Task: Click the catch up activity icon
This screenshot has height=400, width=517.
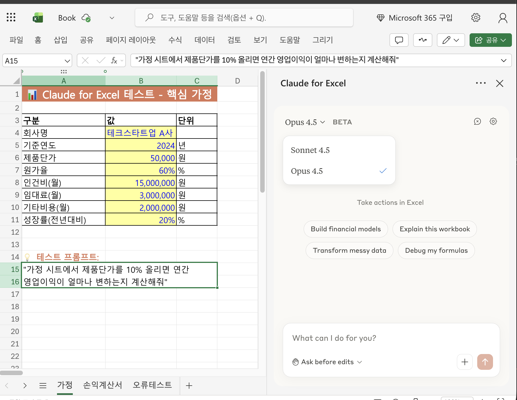Action: (423, 40)
